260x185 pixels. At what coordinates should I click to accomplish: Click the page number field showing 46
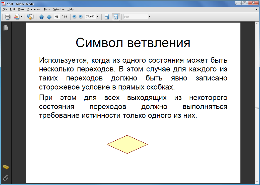57,17
